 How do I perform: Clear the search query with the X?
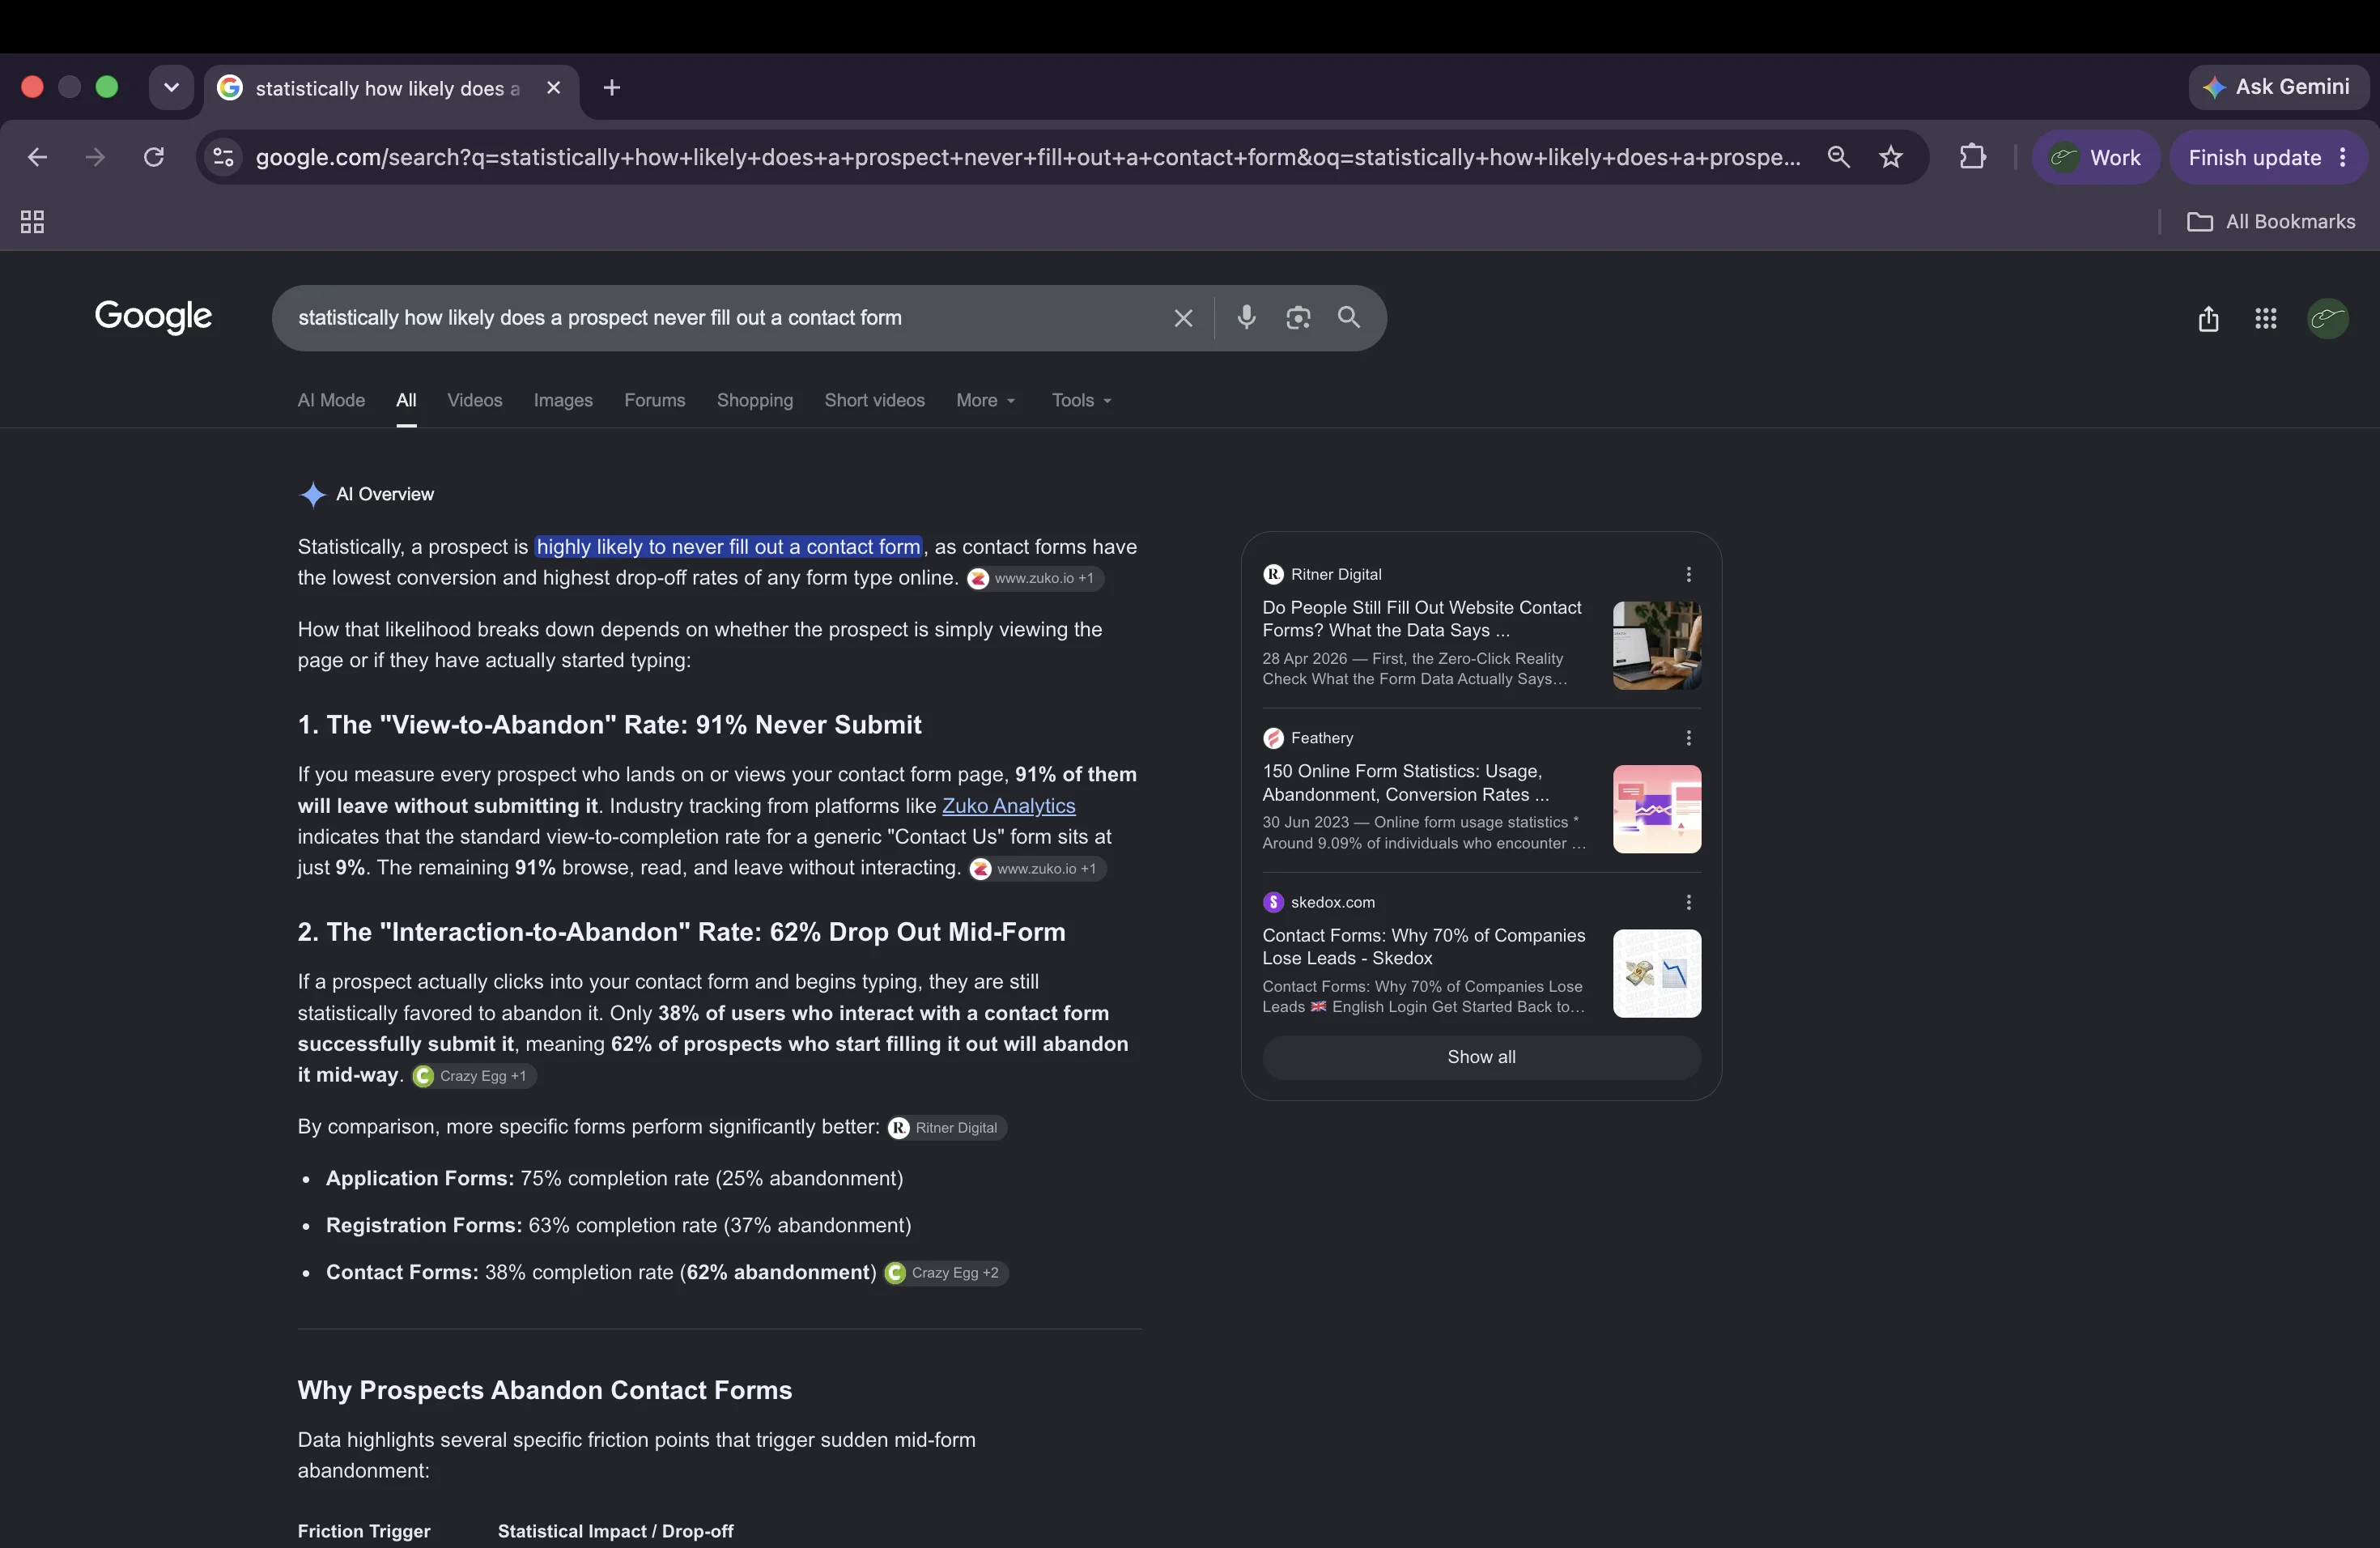pos(1183,318)
